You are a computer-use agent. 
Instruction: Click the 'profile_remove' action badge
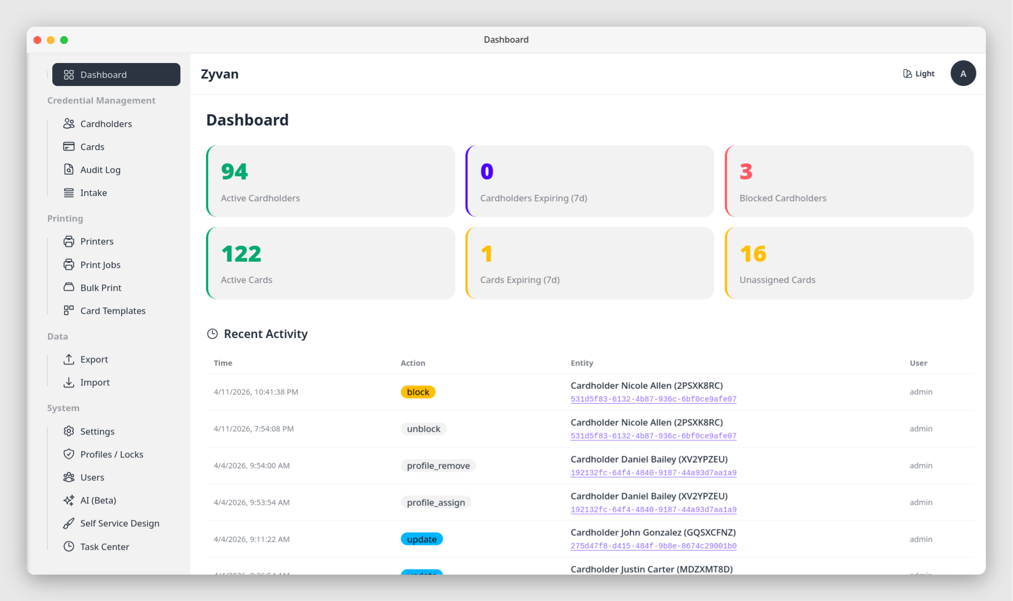(x=438, y=466)
